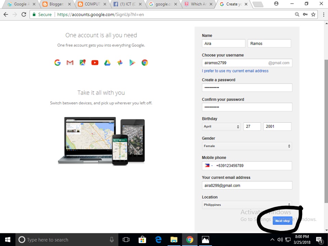This screenshot has height=246, width=328.
Task: Select the Google "G" icon
Action: (57, 62)
